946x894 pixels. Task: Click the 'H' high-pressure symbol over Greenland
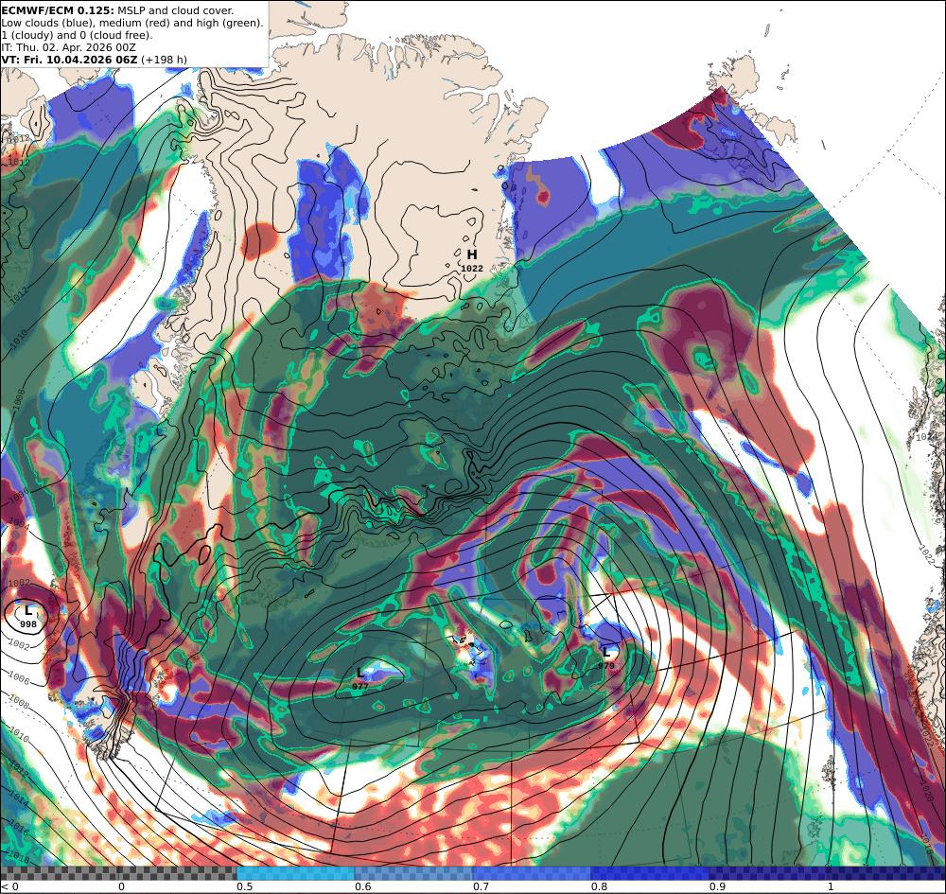(x=472, y=254)
